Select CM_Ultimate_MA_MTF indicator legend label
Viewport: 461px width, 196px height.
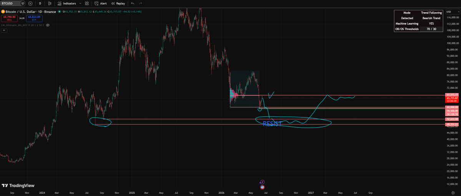pyautogui.click(x=22, y=25)
